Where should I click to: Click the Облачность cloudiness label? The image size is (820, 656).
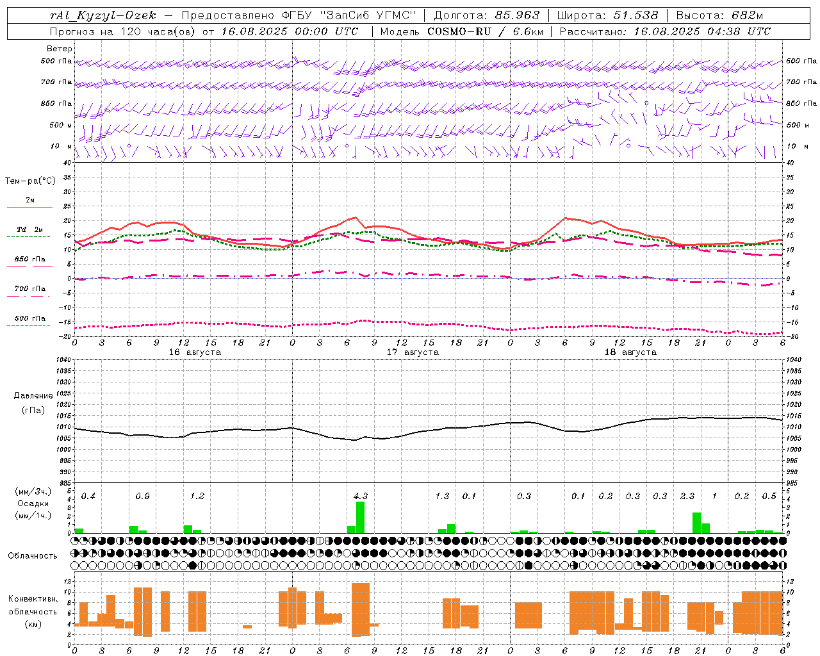(33, 555)
